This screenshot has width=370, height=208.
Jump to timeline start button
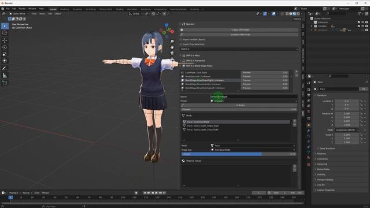point(145,193)
